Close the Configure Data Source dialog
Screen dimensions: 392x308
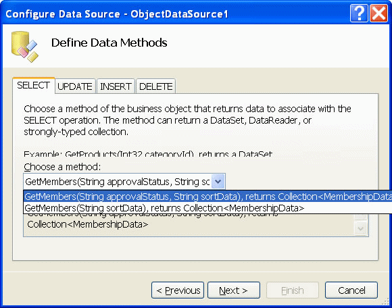378,13
